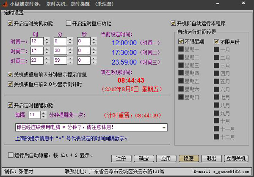Screen dimensions: 254x177
Task: Increase 时间三 second with up arrow
Action: pyautogui.click(x=94, y=59)
